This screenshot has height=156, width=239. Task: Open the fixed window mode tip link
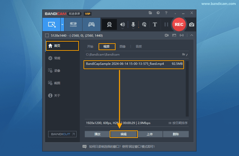[x=122, y=147]
